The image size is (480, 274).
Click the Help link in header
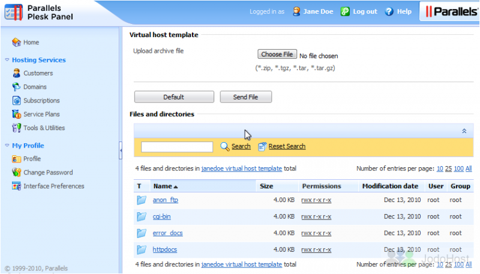pyautogui.click(x=404, y=11)
